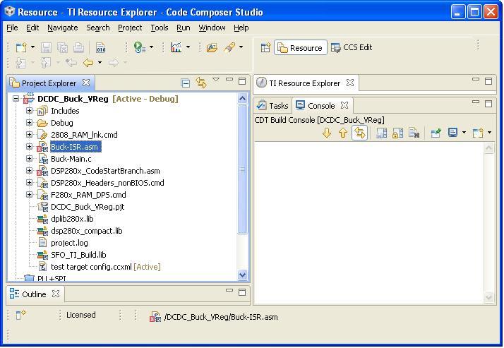Click the Clear Console icon
This screenshot has width=504, height=348.
(x=414, y=133)
